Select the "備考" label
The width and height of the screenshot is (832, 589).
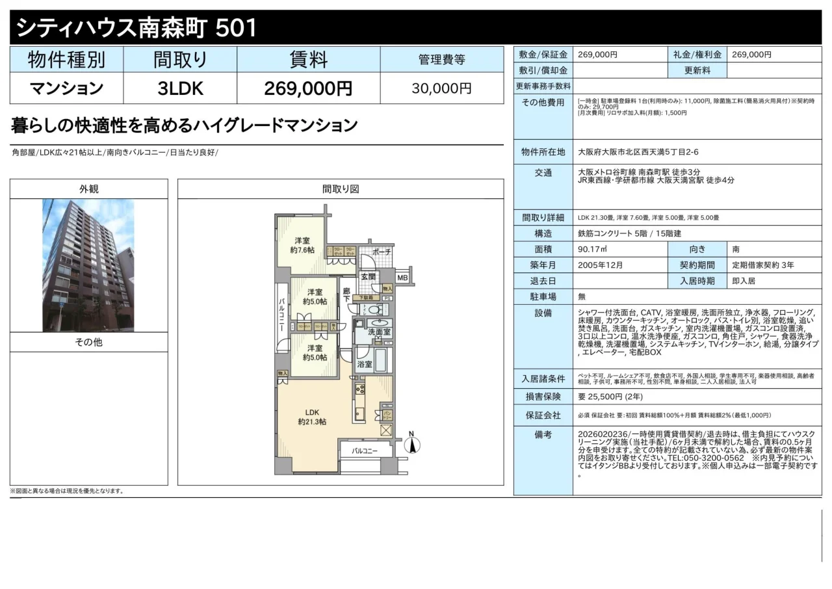[543, 435]
